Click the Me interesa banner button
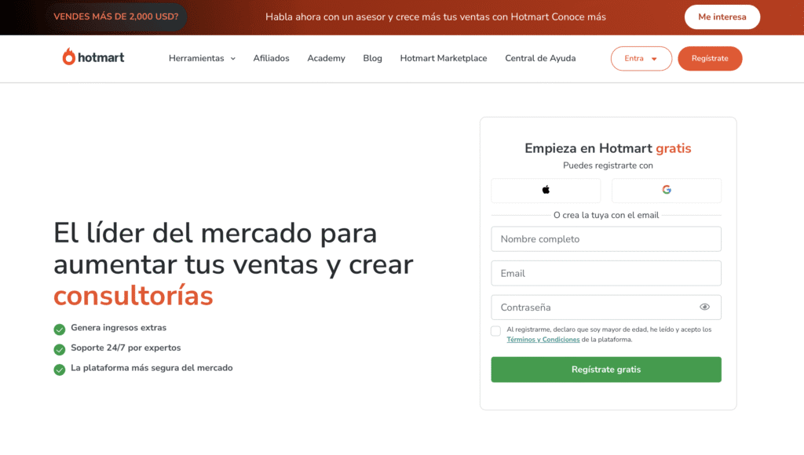The height and width of the screenshot is (455, 804). (x=722, y=17)
